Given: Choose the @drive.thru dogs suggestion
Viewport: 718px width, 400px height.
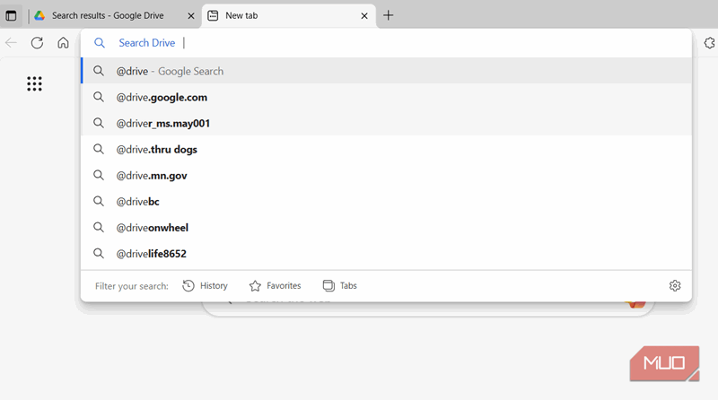Looking at the screenshot, I should (386, 149).
